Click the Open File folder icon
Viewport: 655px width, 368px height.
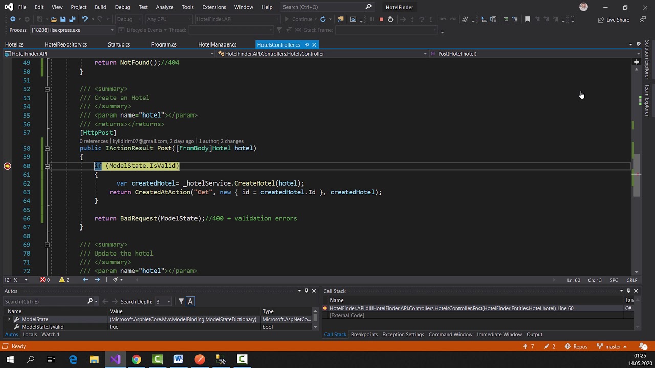tap(53, 19)
